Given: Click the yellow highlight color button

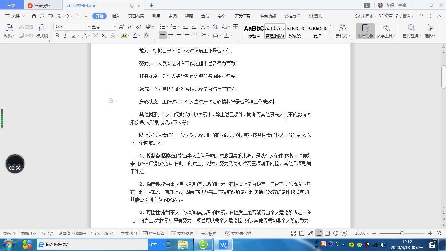Looking at the screenshot, I should [124, 35].
